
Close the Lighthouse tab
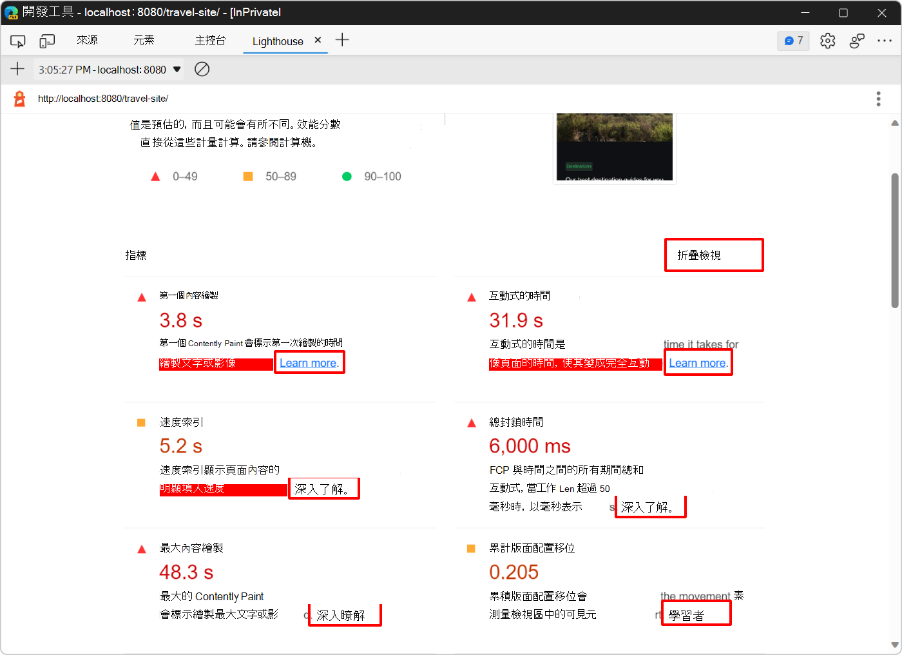pyautogui.click(x=318, y=39)
